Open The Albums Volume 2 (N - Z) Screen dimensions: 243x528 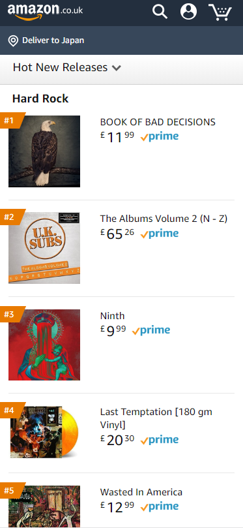(x=164, y=219)
